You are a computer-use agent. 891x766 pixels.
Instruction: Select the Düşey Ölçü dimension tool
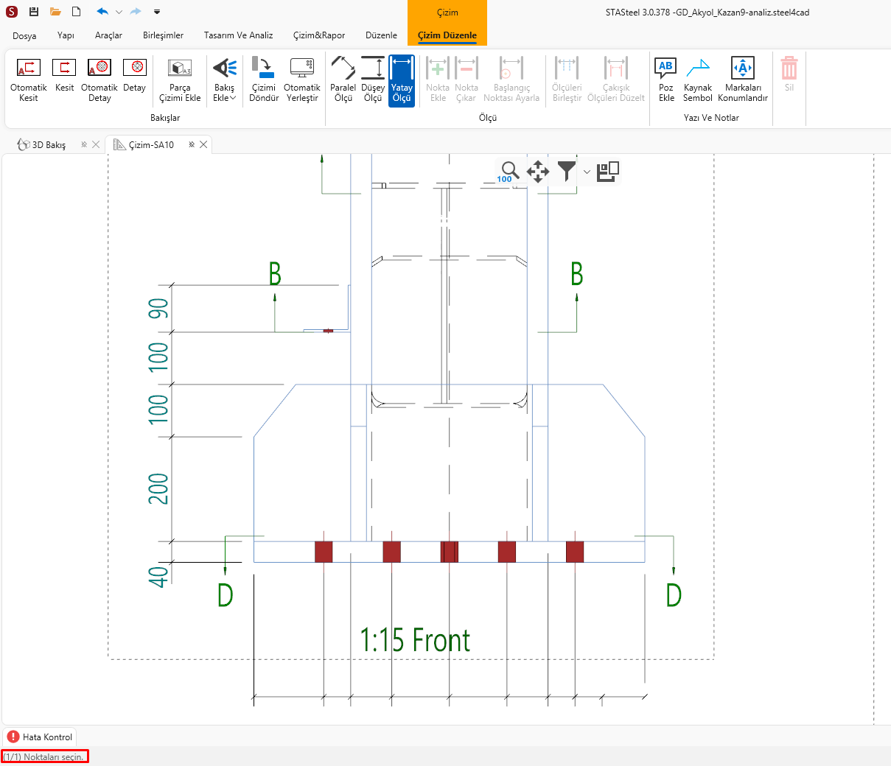tap(373, 80)
